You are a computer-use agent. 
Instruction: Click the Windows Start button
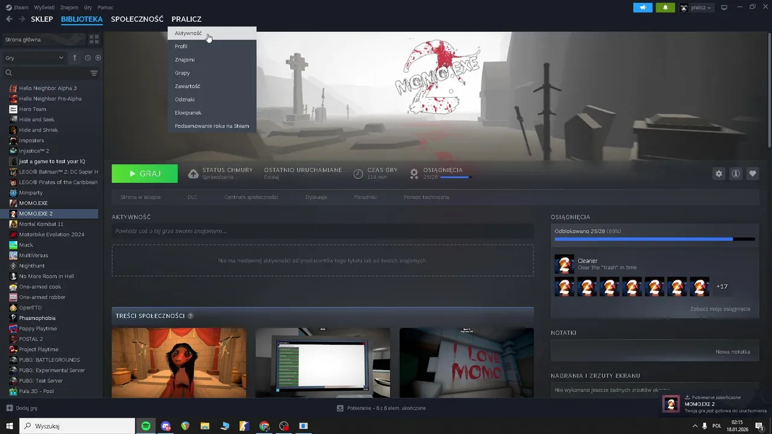coord(10,426)
